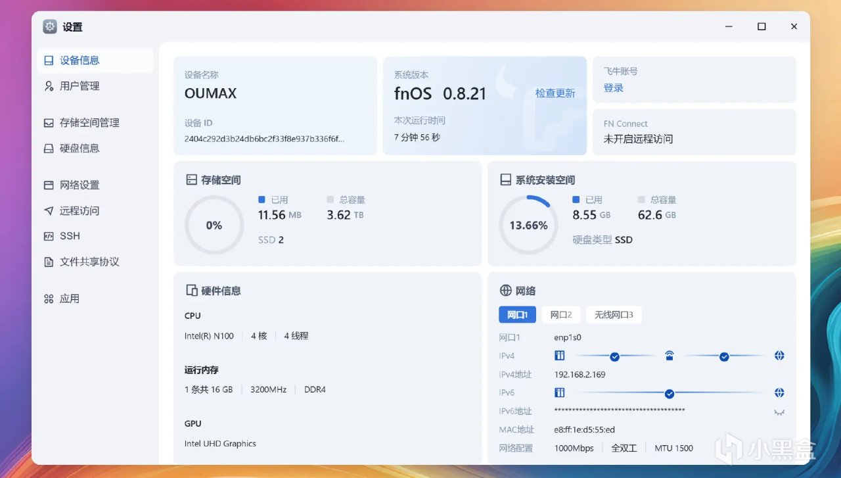Click the 未开启远程访问 FN Connect status
Screen dimensions: 841x478
click(x=638, y=139)
